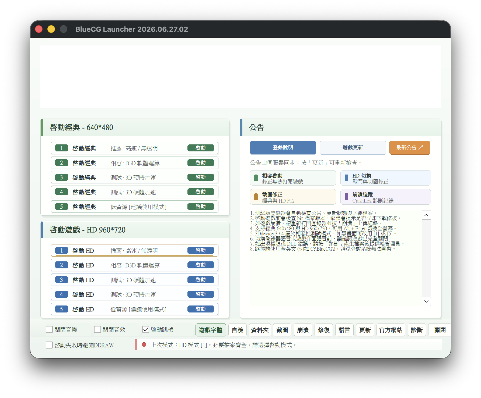Change 語言 language button
This screenshot has width=481, height=398.
click(x=344, y=330)
